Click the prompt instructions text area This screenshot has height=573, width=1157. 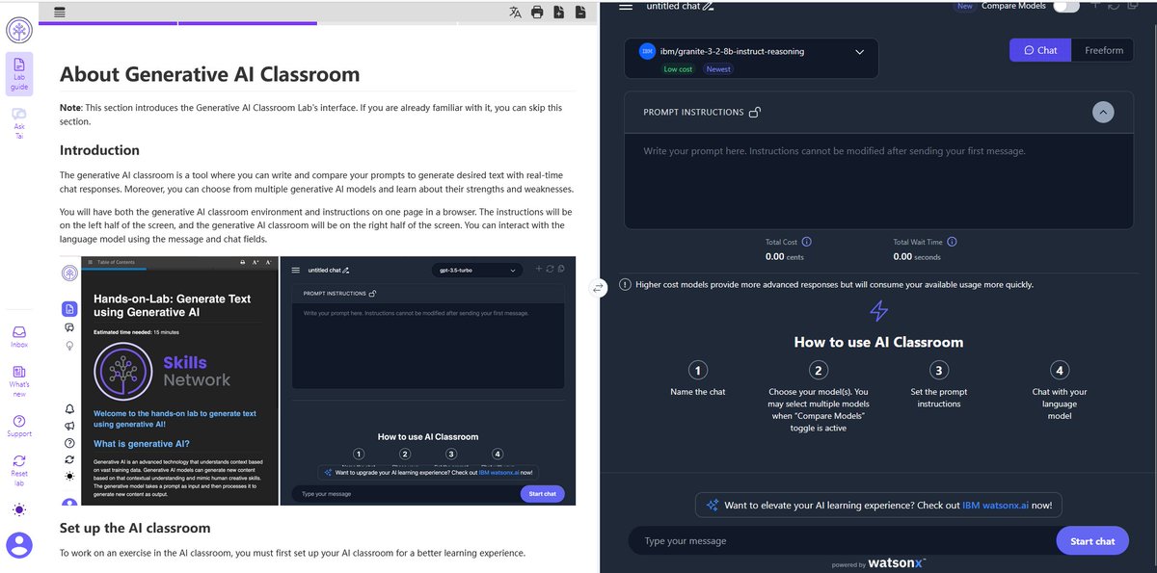click(x=878, y=183)
